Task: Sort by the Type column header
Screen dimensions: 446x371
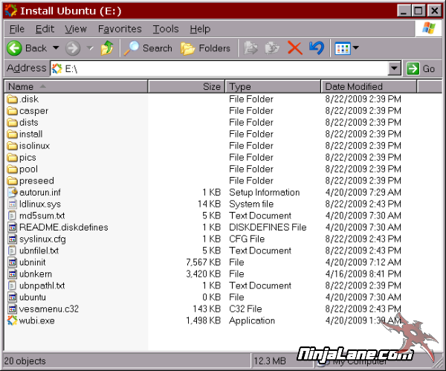Action: (x=273, y=86)
